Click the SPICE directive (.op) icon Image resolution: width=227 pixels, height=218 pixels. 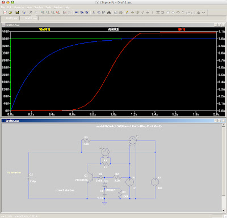tap(203, 12)
